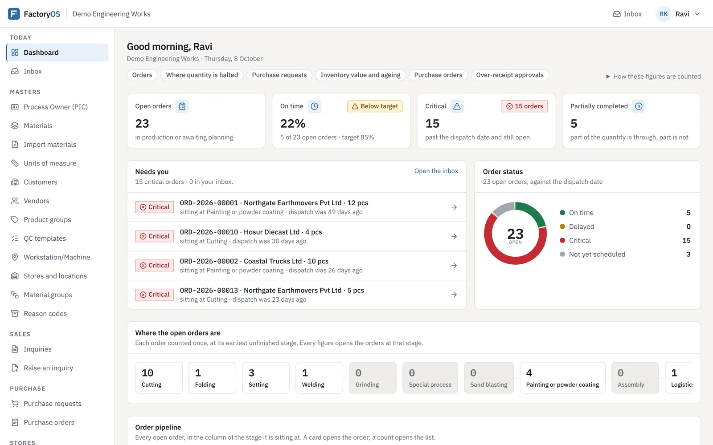Open the Folding stage card
713x445 pixels.
pyautogui.click(x=212, y=378)
